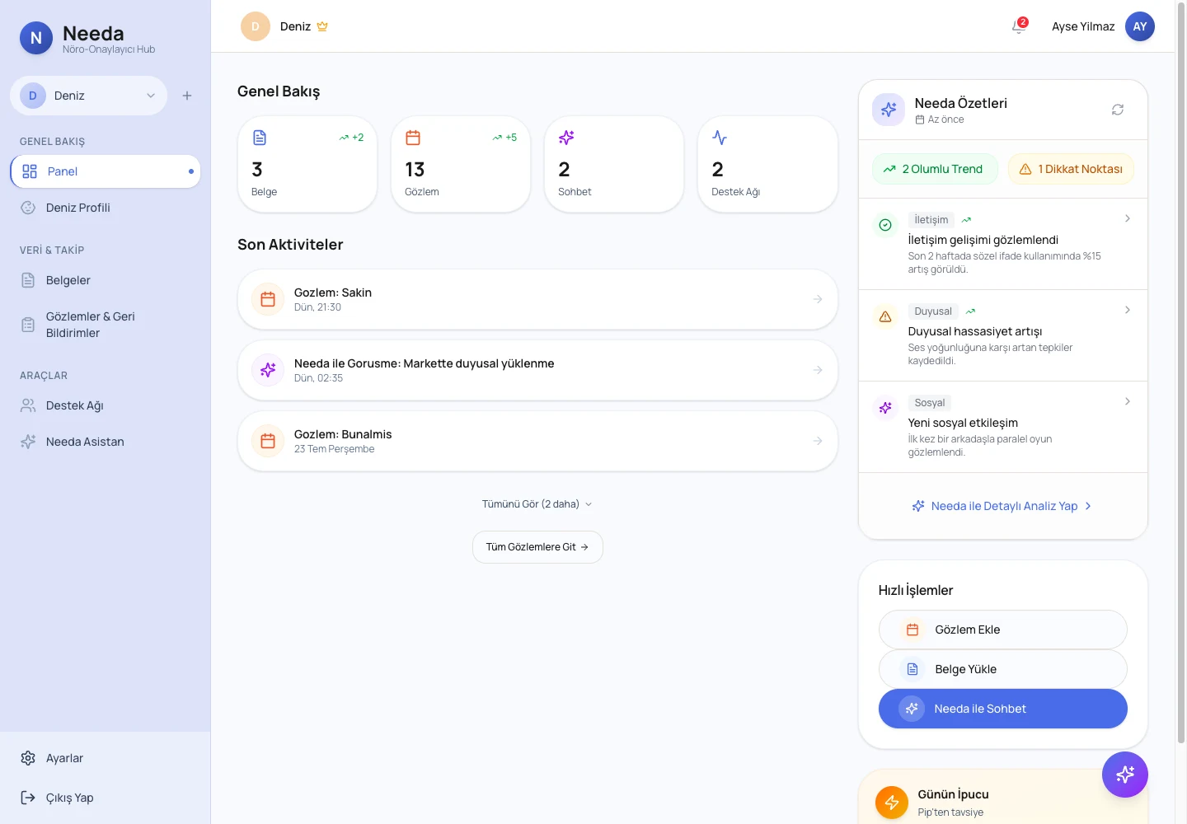
Task: Click the Needa Özetleri sparkle icon
Action: coord(889,110)
